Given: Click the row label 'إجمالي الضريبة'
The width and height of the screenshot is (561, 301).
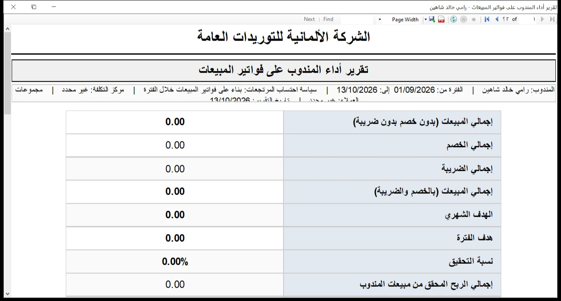Looking at the screenshot, I should [x=467, y=169].
